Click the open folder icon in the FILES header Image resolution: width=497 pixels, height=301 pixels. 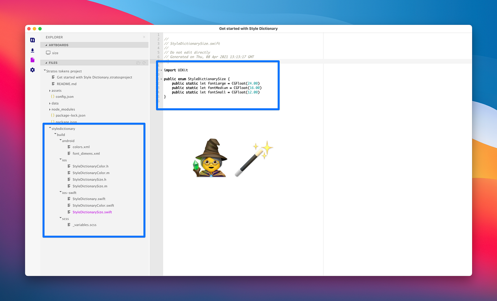[138, 62]
